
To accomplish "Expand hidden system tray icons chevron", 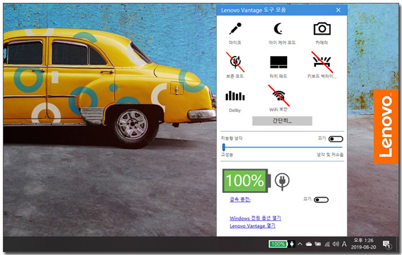I will point(300,244).
